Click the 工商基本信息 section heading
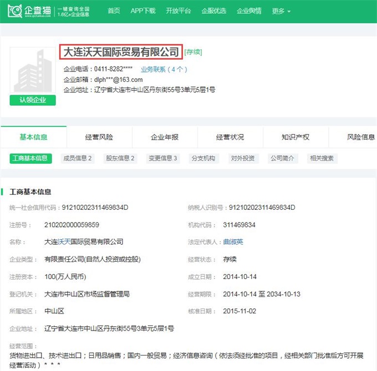Image resolution: width=377 pixels, height=371 pixels. coord(30,192)
